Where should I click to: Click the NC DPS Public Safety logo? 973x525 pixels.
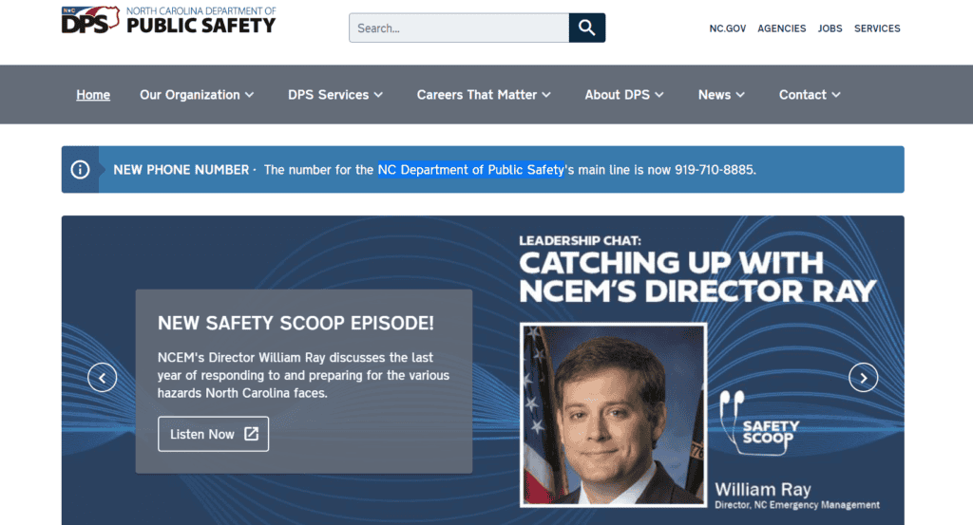[168, 20]
